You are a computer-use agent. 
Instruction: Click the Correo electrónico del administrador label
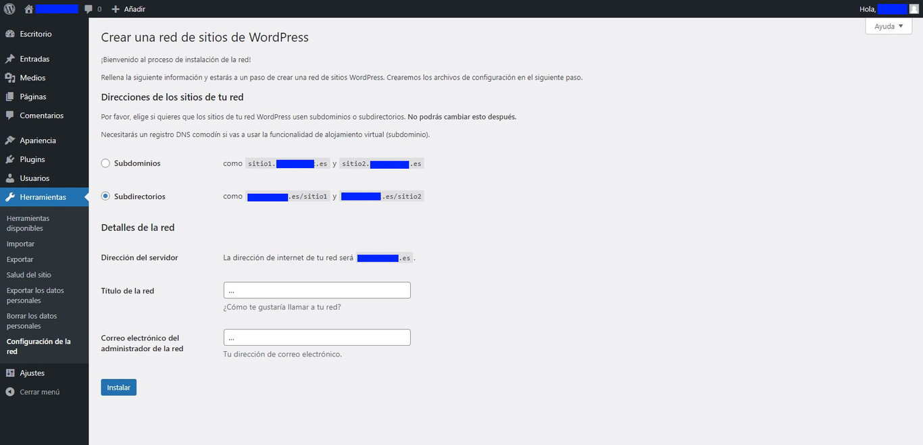143,343
